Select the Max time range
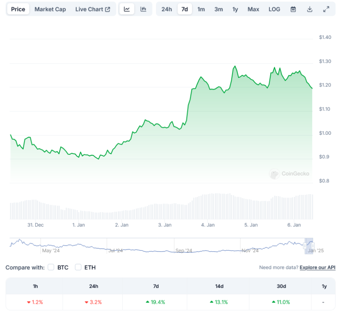Screen dimensions: 352x312 [x=253, y=9]
